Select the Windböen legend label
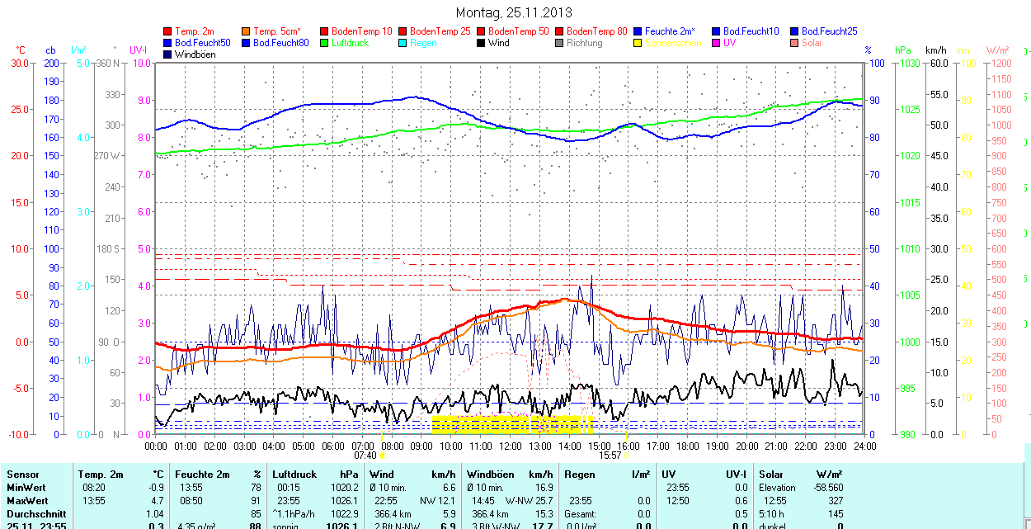This screenshot has height=529, width=1031. (x=195, y=54)
